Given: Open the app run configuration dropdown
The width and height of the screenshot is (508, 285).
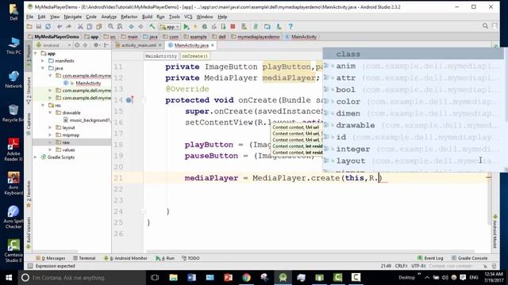Looking at the screenshot, I should 169,27.
